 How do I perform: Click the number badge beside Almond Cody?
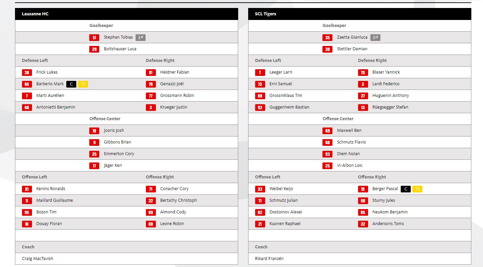click(x=151, y=212)
